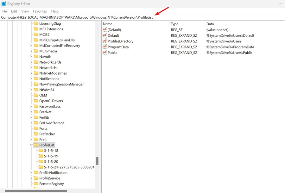Click the tree pane horizontal scrollbar thumb
The image size is (285, 193).
(36, 191)
